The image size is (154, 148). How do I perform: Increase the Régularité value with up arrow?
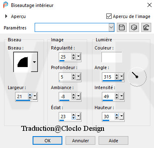coord(73,55)
